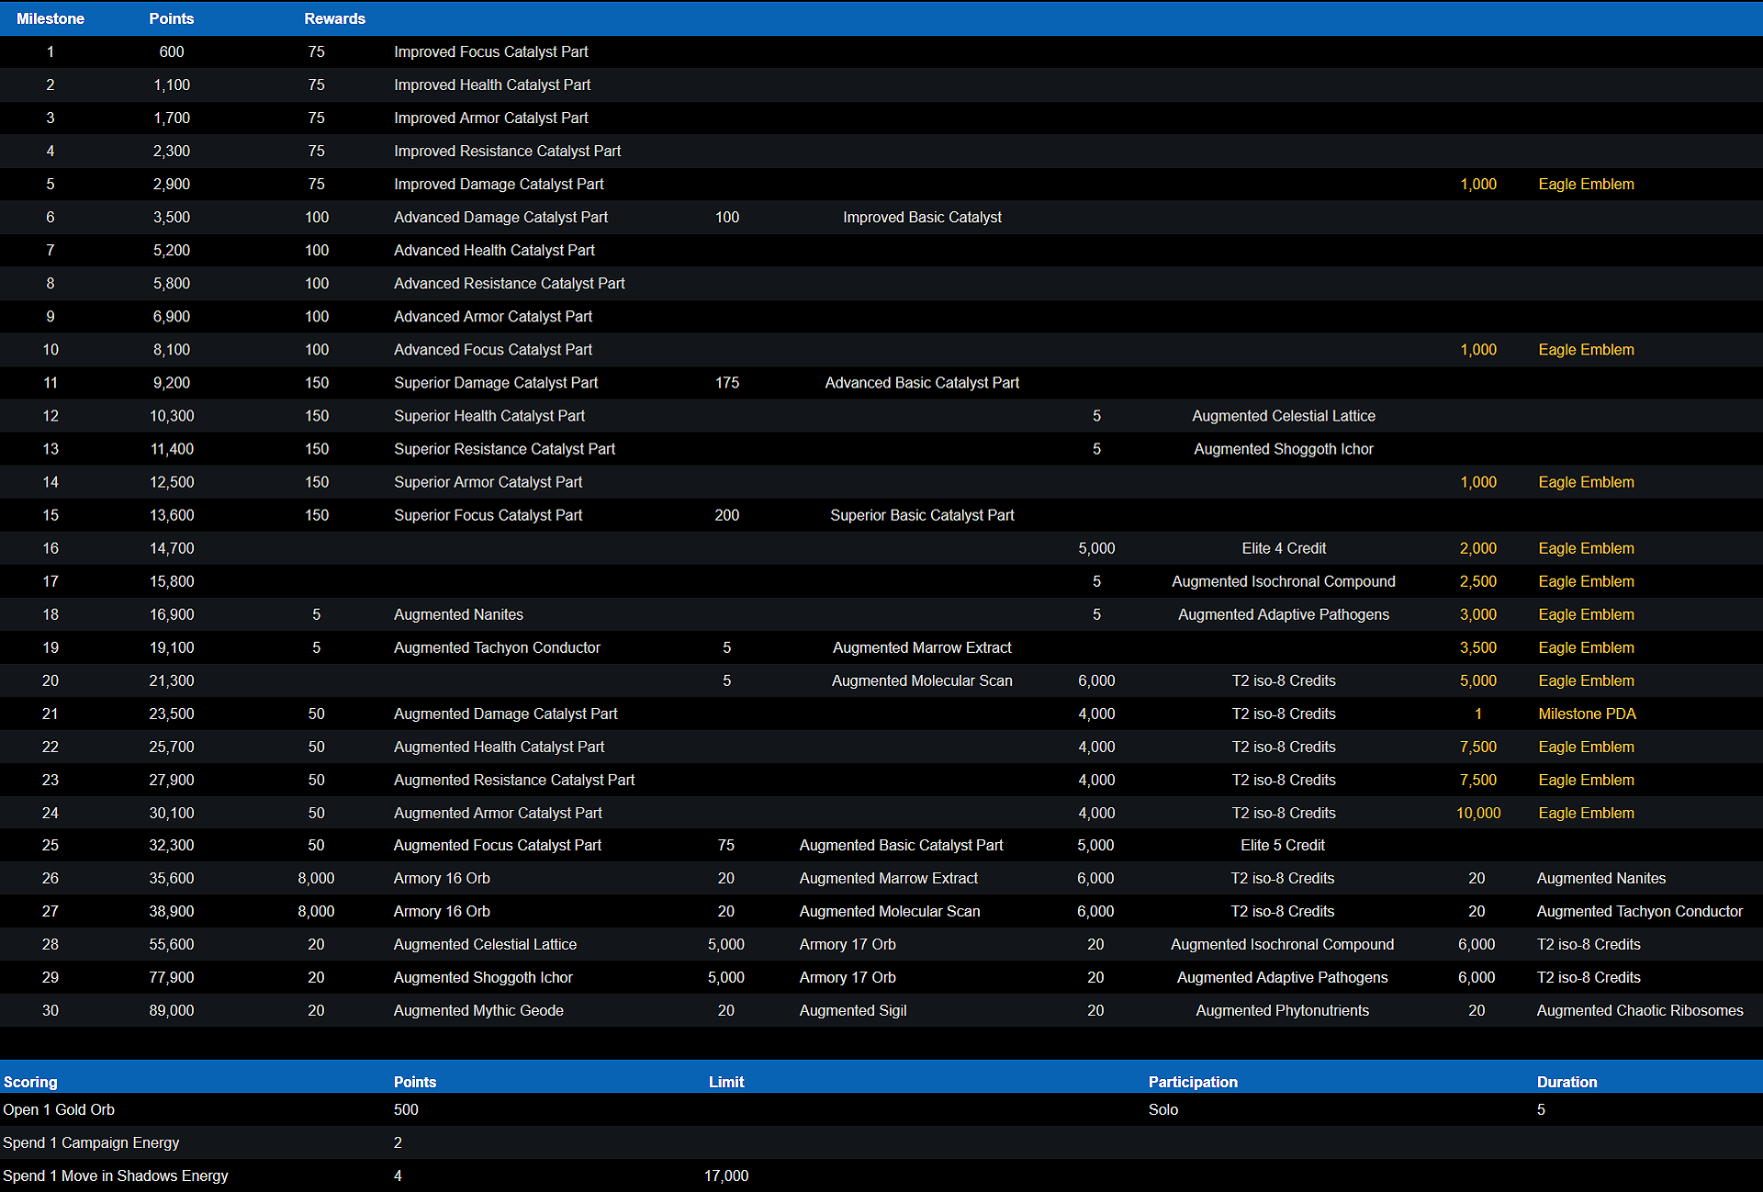Click the 3,500 Eagle Emblem amount
This screenshot has height=1192, width=1763.
1478,647
